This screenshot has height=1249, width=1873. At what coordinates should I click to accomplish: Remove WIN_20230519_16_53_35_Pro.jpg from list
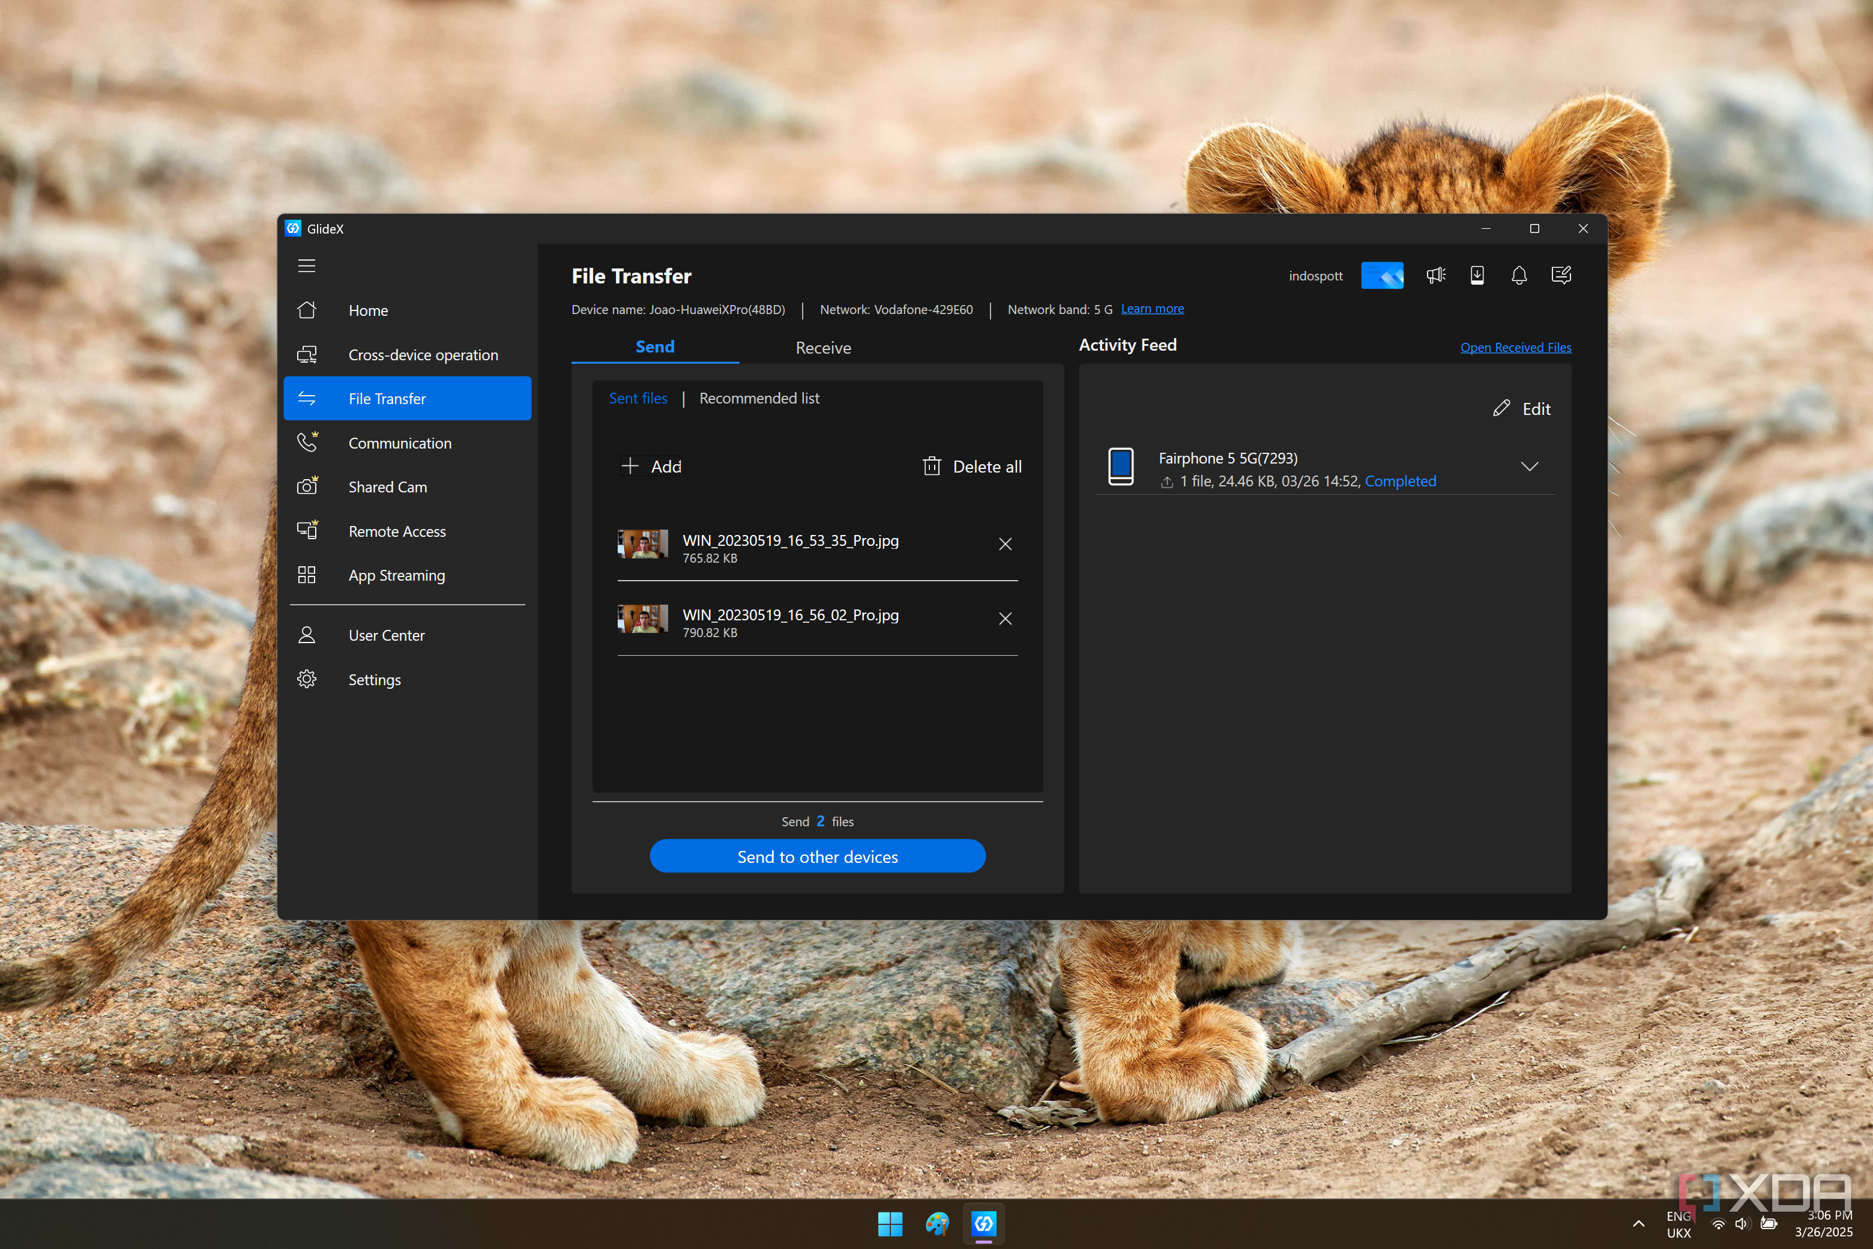(x=1005, y=544)
